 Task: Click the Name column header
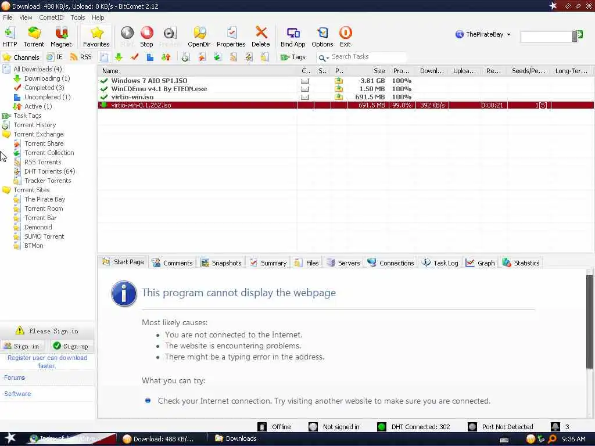tap(198, 71)
